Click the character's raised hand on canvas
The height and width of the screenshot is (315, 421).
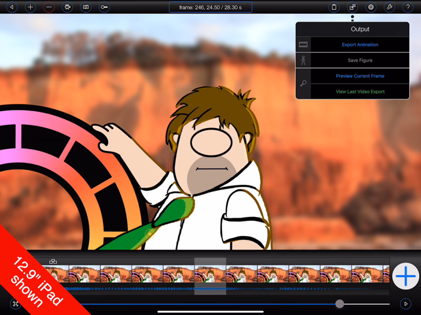[x=107, y=137]
